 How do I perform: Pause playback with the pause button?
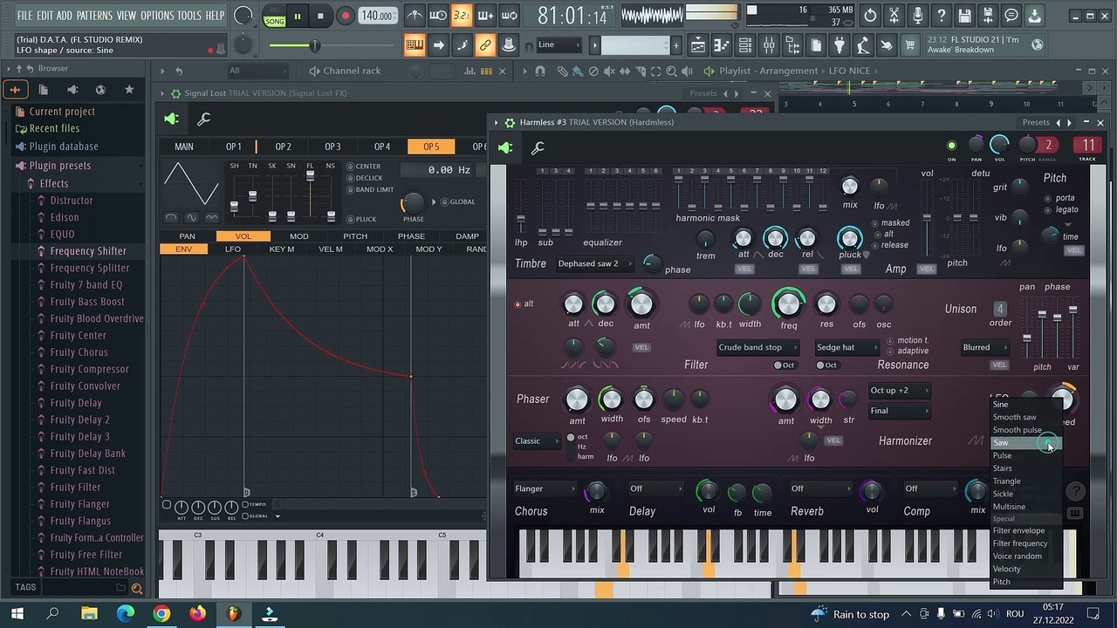(x=298, y=16)
